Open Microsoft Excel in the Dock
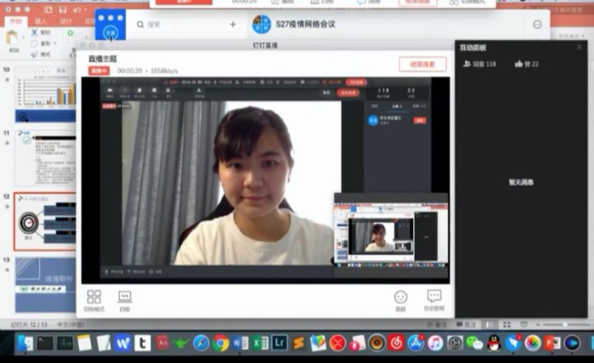This screenshot has width=594, height=363. click(260, 343)
